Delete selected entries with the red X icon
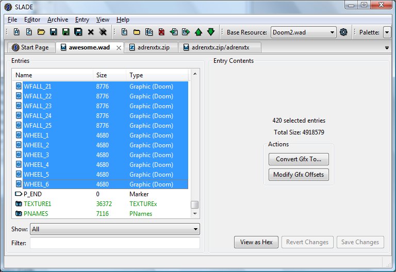396x272 pixels. pyautogui.click(x=161, y=32)
